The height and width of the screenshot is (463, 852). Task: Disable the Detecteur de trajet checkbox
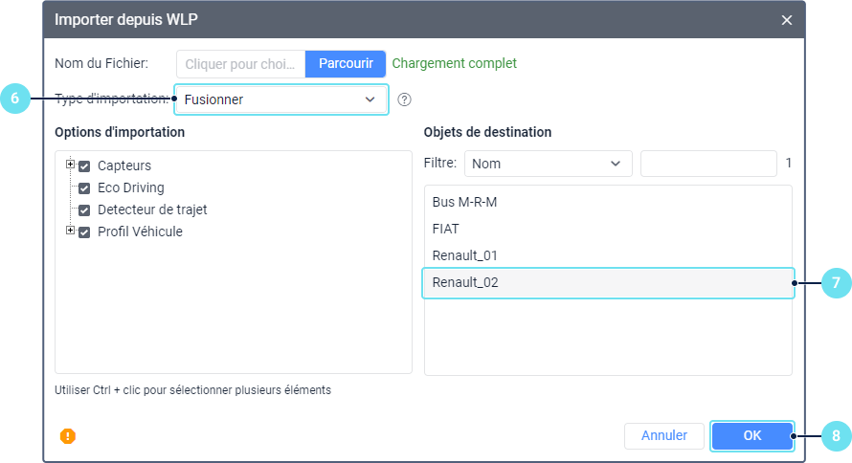pos(84,210)
